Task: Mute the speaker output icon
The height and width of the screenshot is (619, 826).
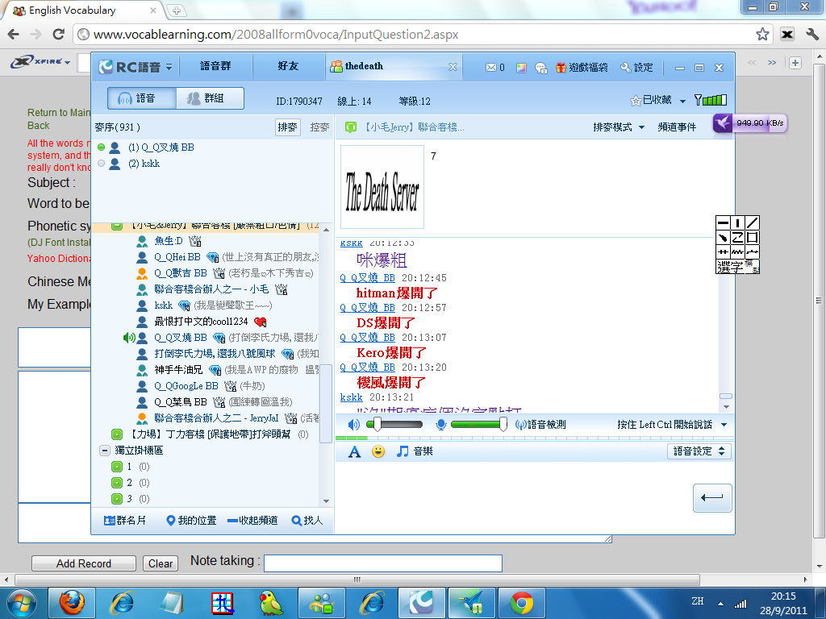Action: [353, 424]
